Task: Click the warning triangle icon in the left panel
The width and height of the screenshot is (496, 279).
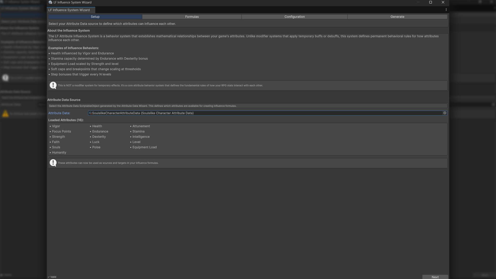Action: (x=5, y=114)
